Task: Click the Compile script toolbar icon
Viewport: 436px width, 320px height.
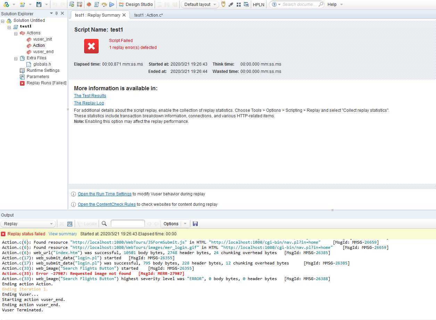Action: (x=96, y=5)
